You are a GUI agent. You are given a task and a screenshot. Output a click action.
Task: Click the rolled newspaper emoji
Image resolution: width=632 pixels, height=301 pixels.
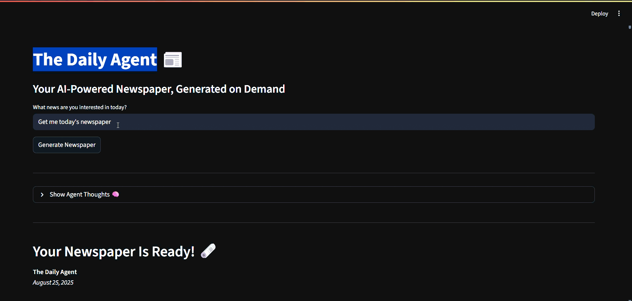point(208,251)
